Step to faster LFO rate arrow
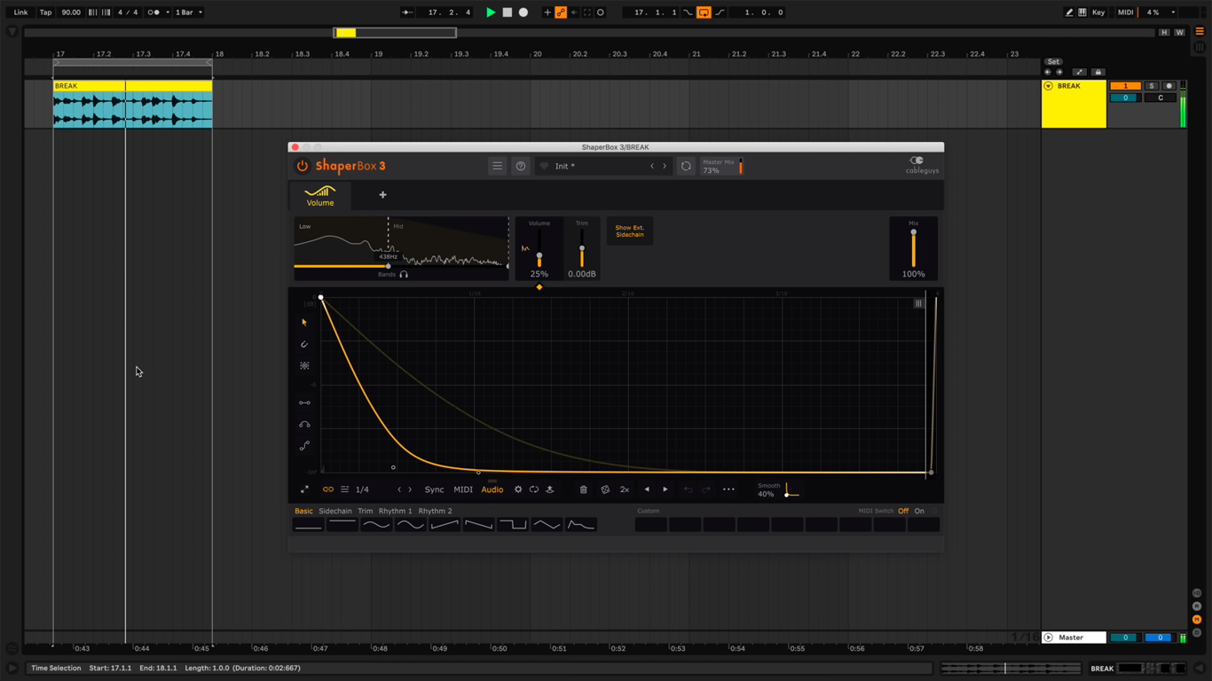1212x681 pixels. [410, 489]
